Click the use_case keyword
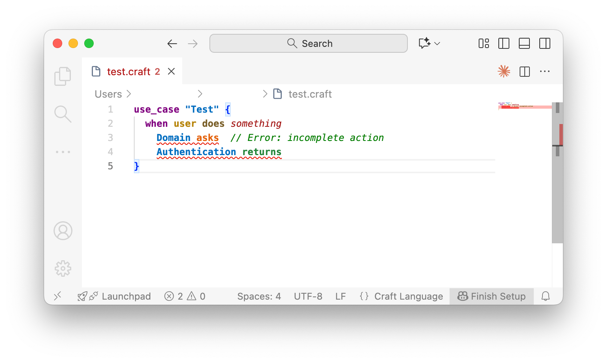Screen dimensions: 607x363 click(x=157, y=109)
